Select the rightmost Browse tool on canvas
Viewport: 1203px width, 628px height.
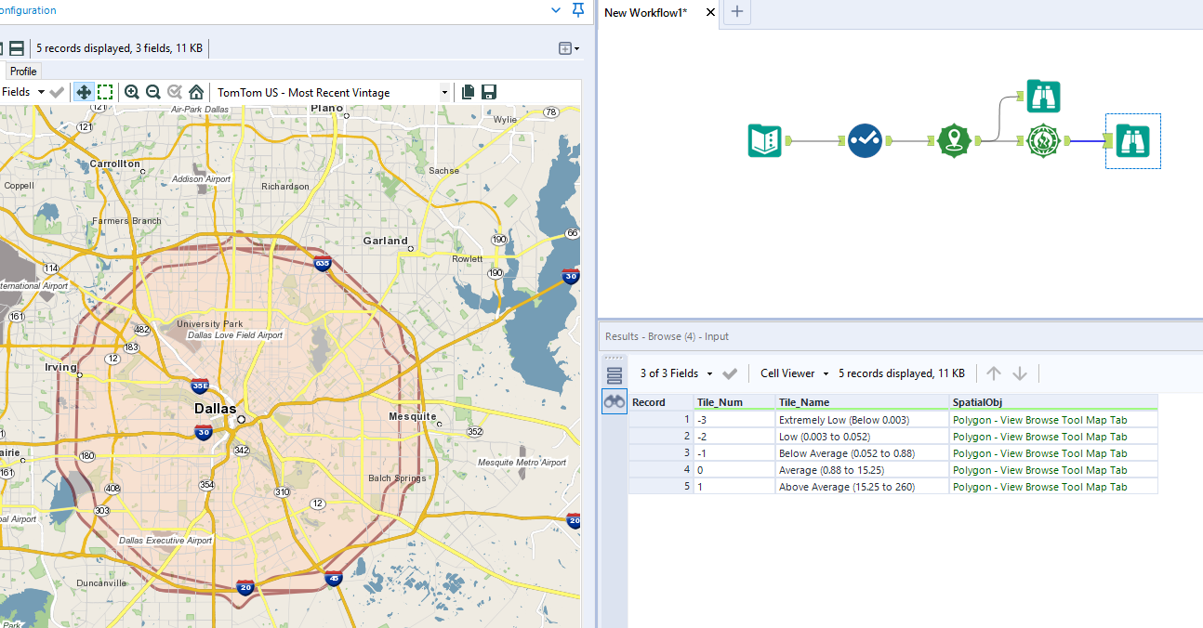[1131, 141]
